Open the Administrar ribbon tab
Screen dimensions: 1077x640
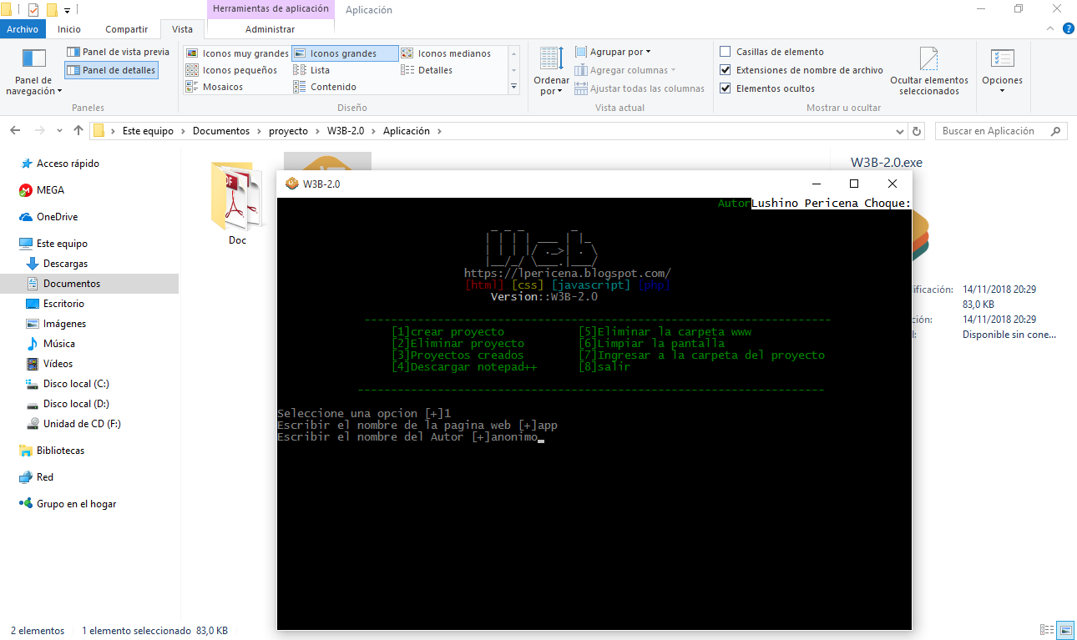coord(270,29)
